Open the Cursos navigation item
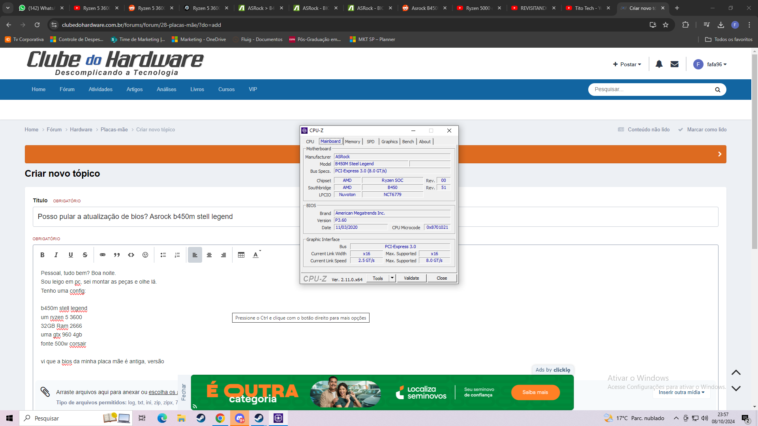758x426 pixels. tap(227, 89)
